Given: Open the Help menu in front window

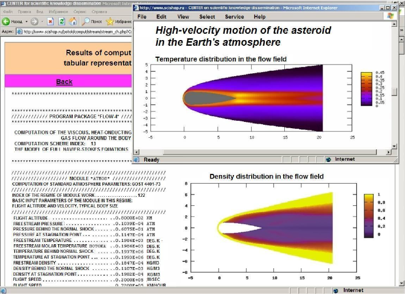Looking at the screenshot, I should pyautogui.click(x=260, y=17).
